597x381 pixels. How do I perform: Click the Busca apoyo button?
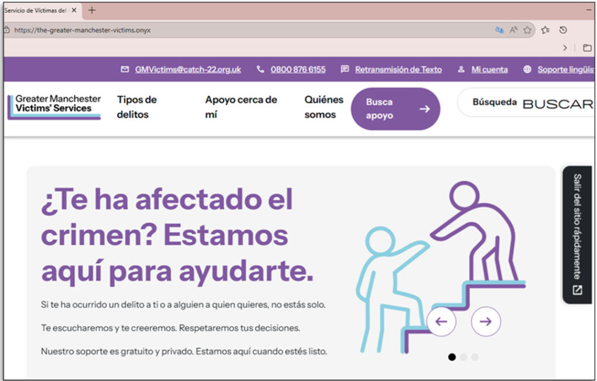[x=395, y=109]
